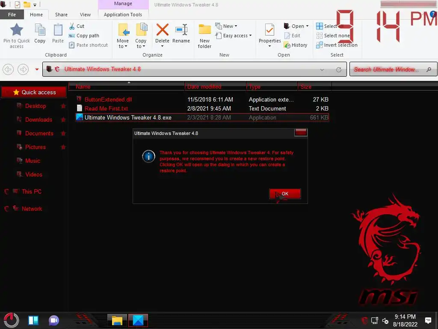Go back with navigation arrow

[x=8, y=69]
